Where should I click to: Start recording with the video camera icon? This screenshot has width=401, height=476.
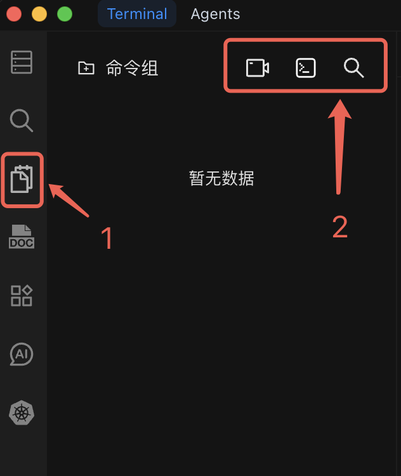[258, 68]
